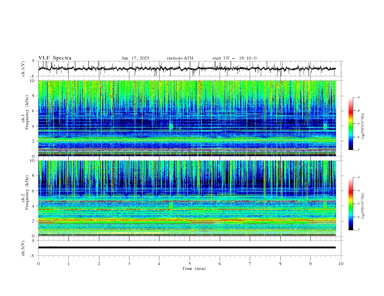
Task: Click the ch.1 "Frequency (kHz)" axis label
Action: point(27,113)
